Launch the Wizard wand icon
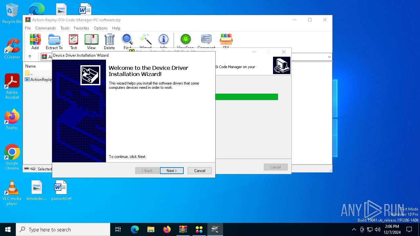The image size is (420, 236). click(145, 42)
